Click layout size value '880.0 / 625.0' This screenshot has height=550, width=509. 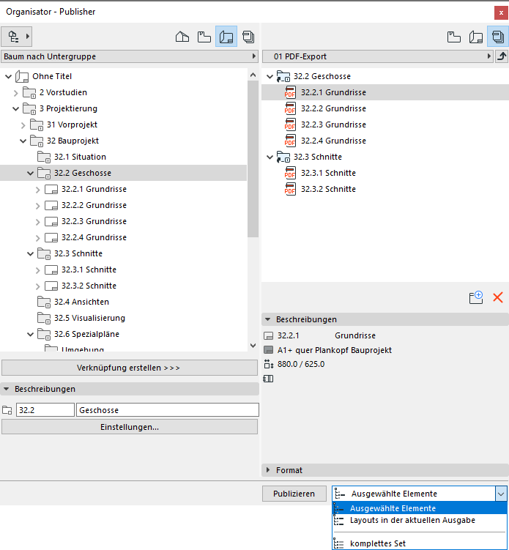click(301, 365)
